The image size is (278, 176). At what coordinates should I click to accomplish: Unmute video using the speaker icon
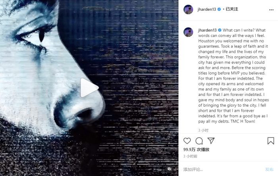tap(169, 169)
